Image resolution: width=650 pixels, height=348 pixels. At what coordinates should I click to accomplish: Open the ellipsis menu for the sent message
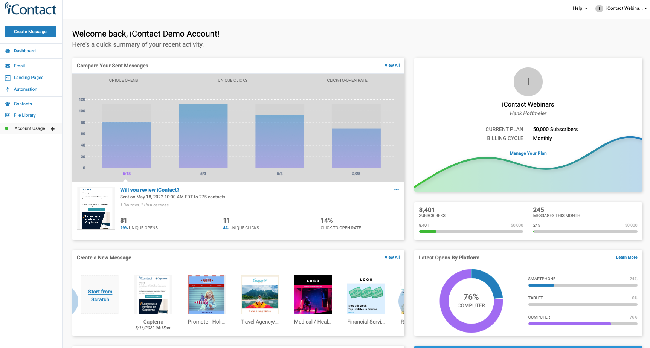[396, 190]
